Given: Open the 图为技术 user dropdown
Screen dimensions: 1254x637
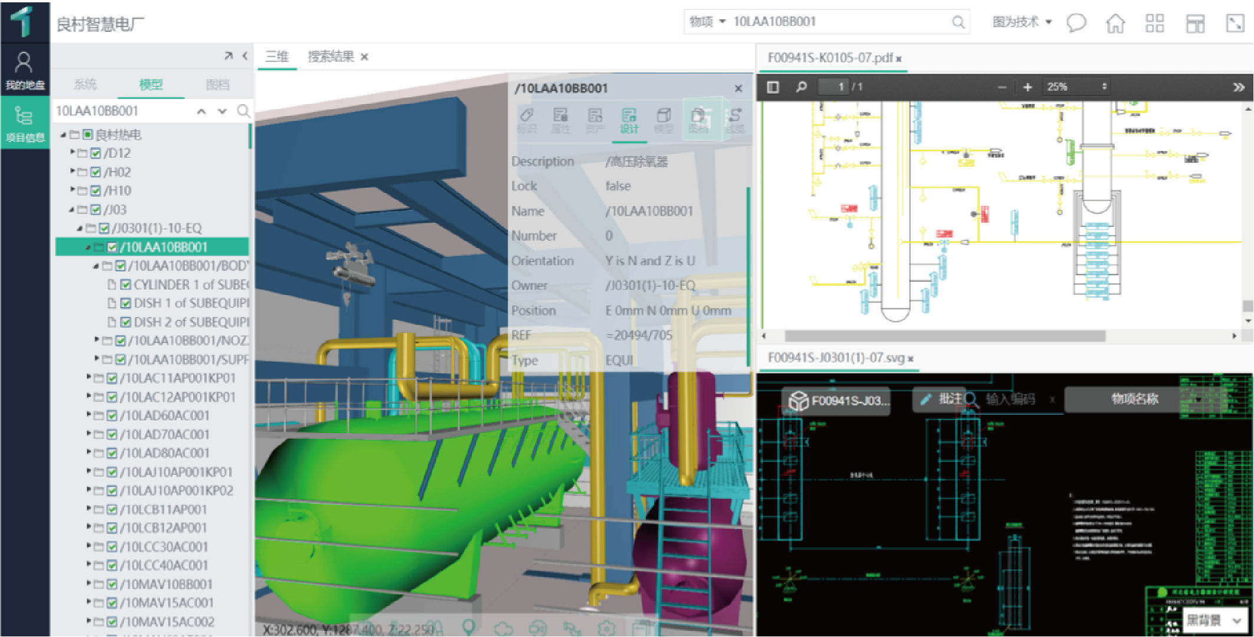Looking at the screenshot, I should pyautogui.click(x=1022, y=22).
